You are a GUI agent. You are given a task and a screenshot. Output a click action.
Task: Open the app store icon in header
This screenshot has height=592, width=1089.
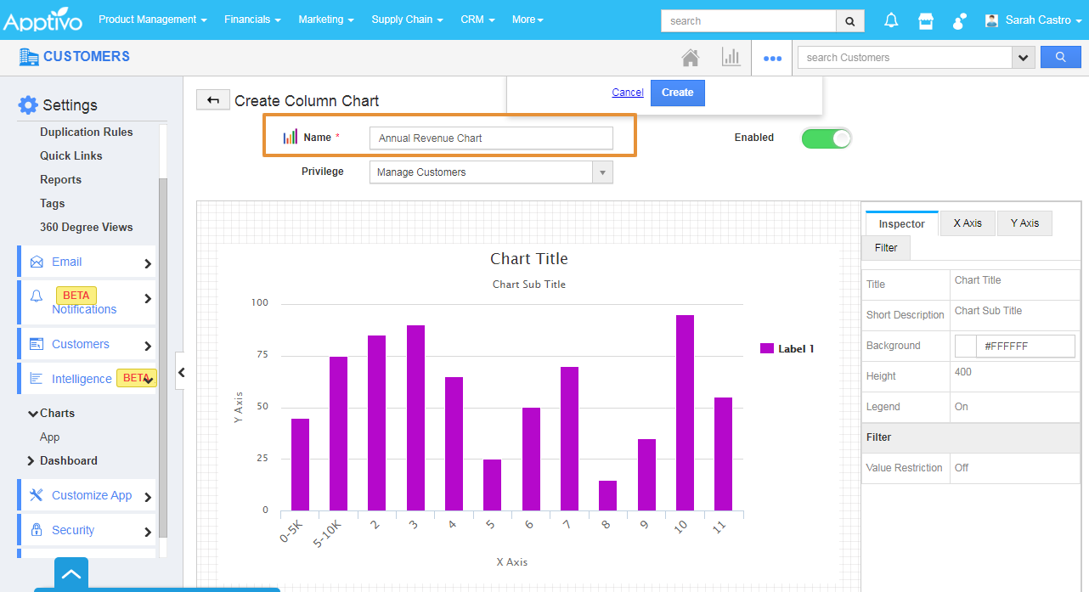click(926, 20)
